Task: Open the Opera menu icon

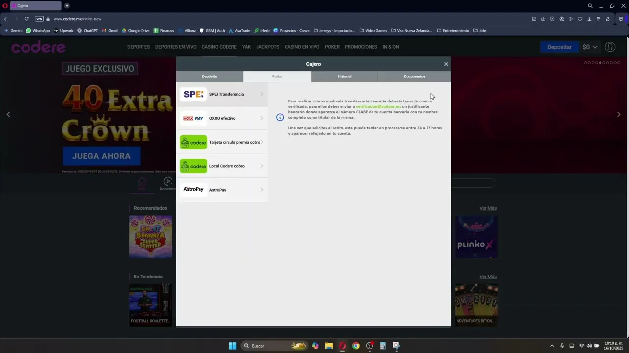Action: click(5, 6)
